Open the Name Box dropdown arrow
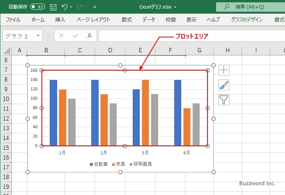This screenshot has height=195, width=285. 38,35
